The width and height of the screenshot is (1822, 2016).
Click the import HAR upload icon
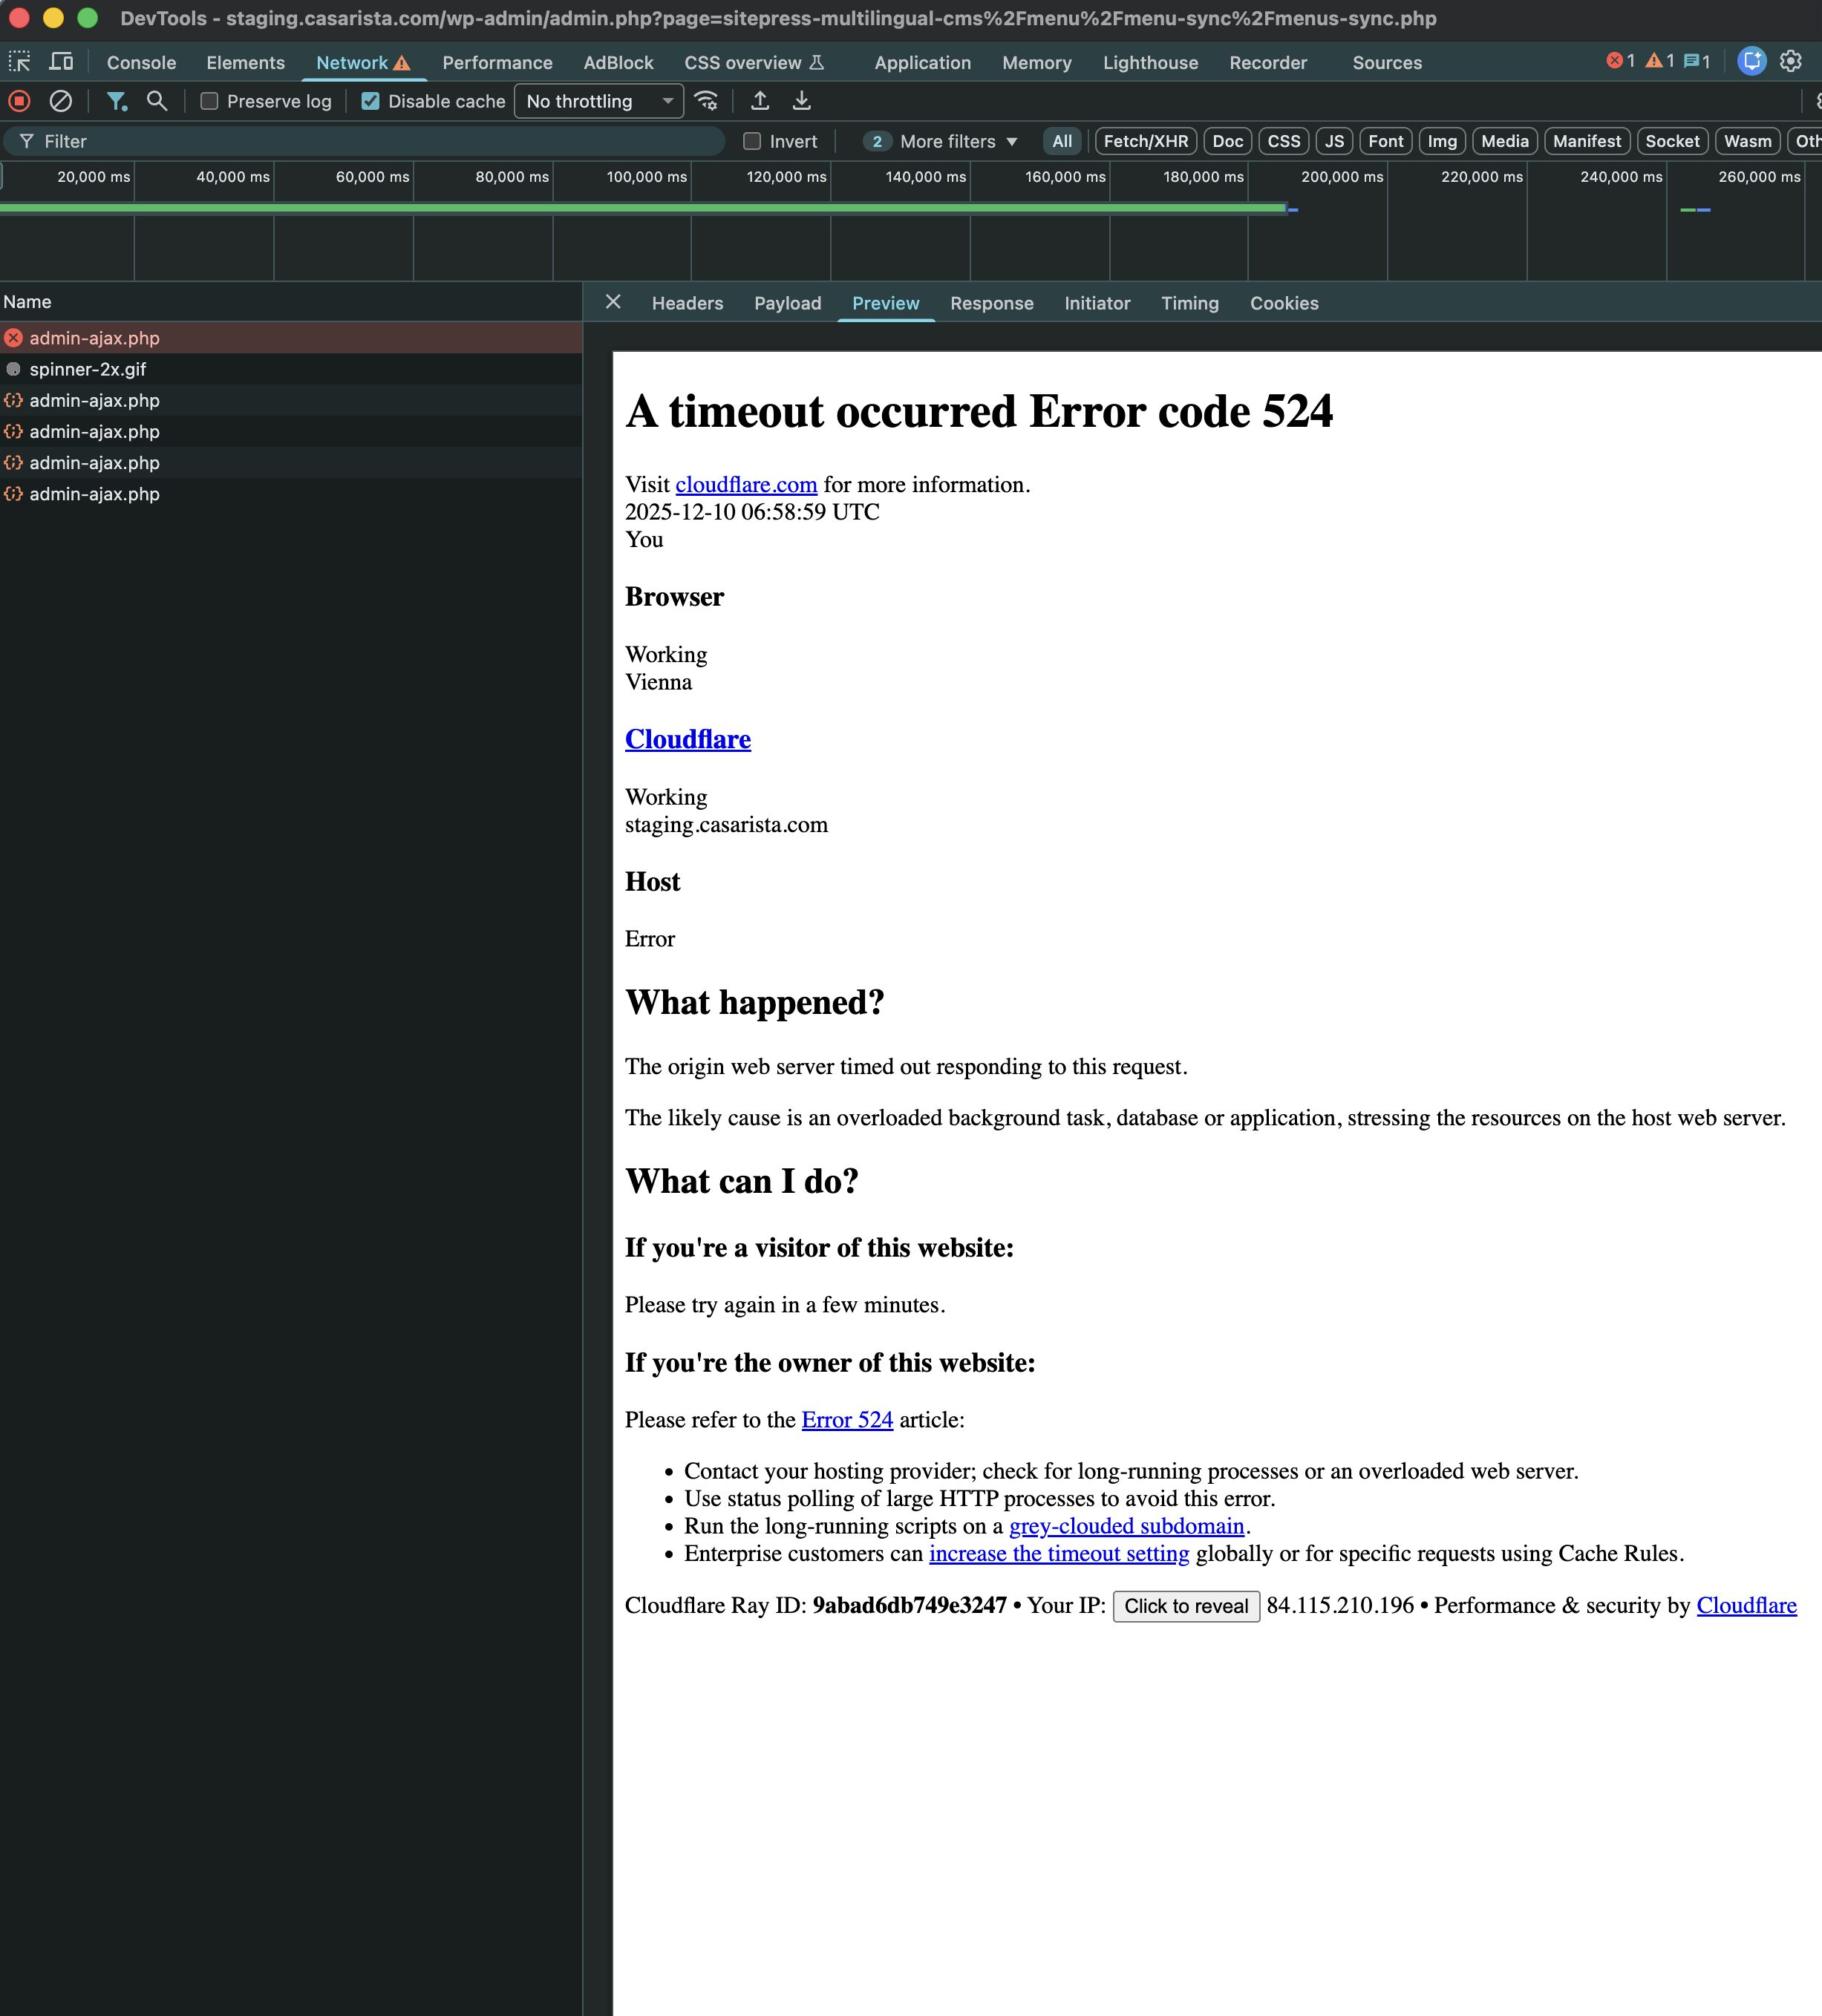(760, 101)
